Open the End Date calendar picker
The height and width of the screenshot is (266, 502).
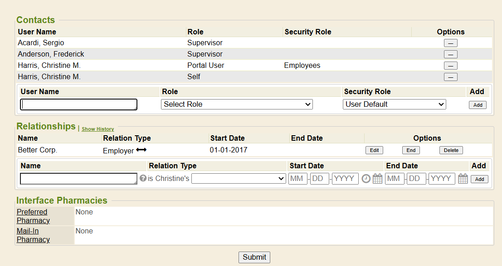tap(463, 179)
